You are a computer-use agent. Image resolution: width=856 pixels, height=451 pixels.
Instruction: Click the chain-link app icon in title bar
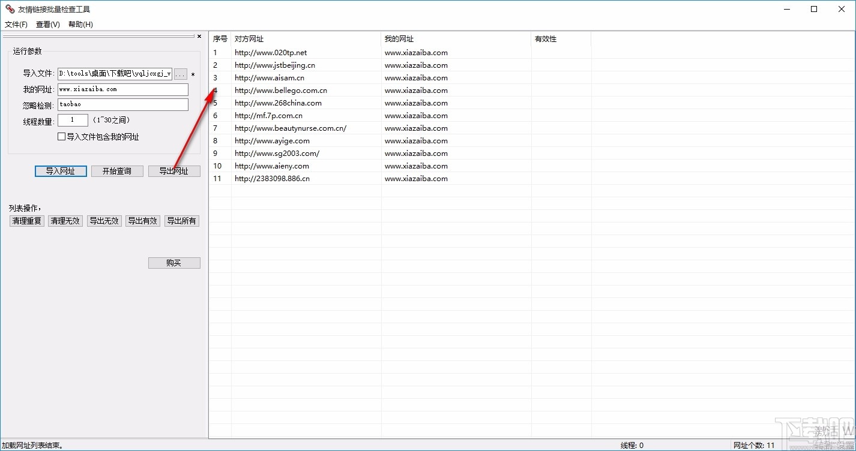click(10, 9)
